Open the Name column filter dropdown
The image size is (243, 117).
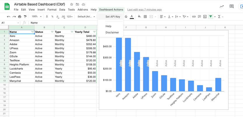tap(32, 32)
